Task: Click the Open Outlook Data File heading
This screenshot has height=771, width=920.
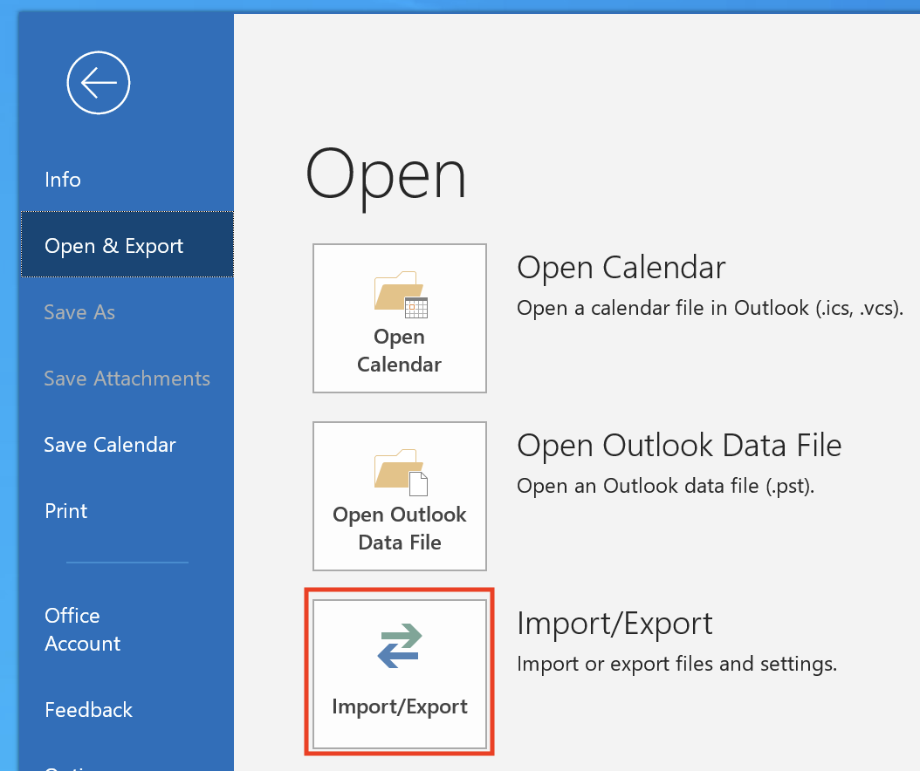Action: [x=679, y=445]
